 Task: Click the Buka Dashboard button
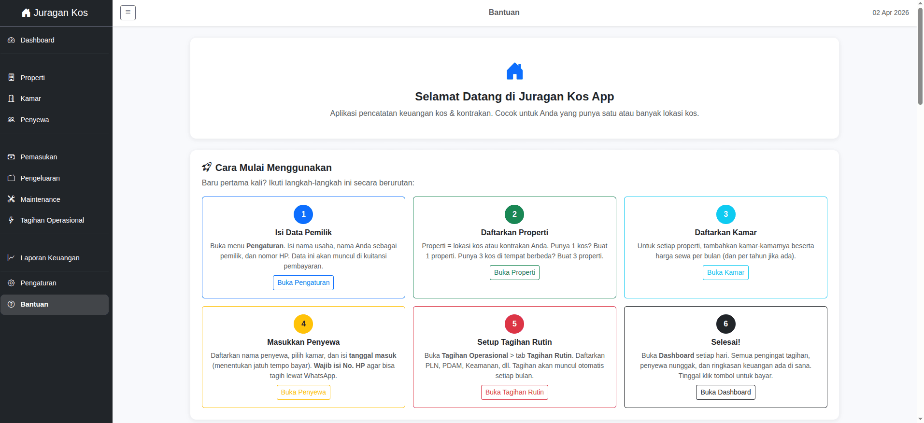725,392
